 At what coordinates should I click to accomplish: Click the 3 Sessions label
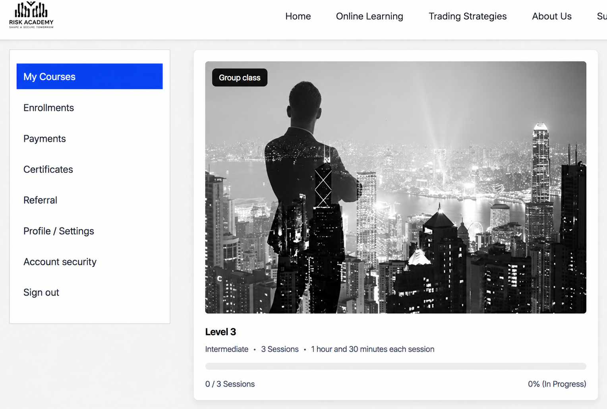280,349
